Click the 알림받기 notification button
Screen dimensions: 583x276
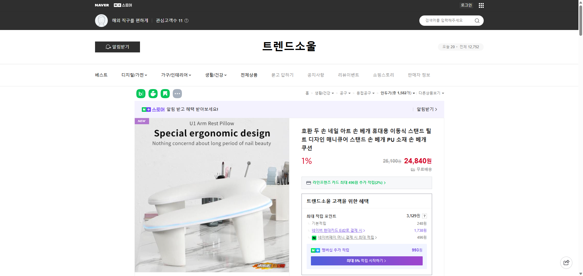[x=117, y=47]
